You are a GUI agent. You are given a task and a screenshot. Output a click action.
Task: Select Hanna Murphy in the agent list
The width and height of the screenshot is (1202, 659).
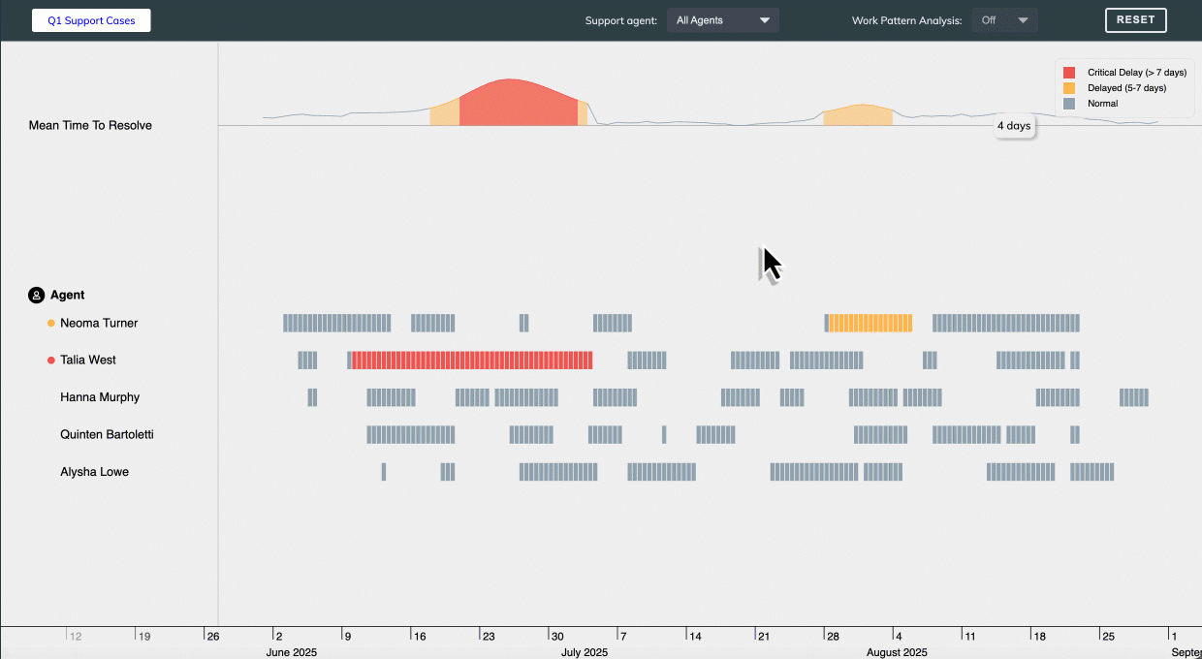coord(100,396)
